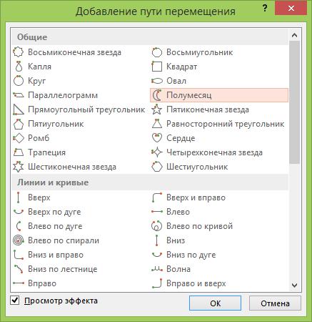Choose the Четырехконечная звезда icon
312x322 pixels.
(157, 152)
